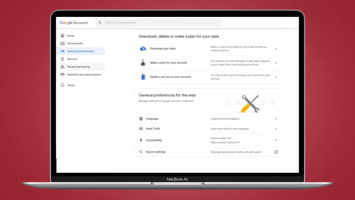Click the Download your data cloud icon
This screenshot has width=355, height=200.
pyautogui.click(x=143, y=48)
